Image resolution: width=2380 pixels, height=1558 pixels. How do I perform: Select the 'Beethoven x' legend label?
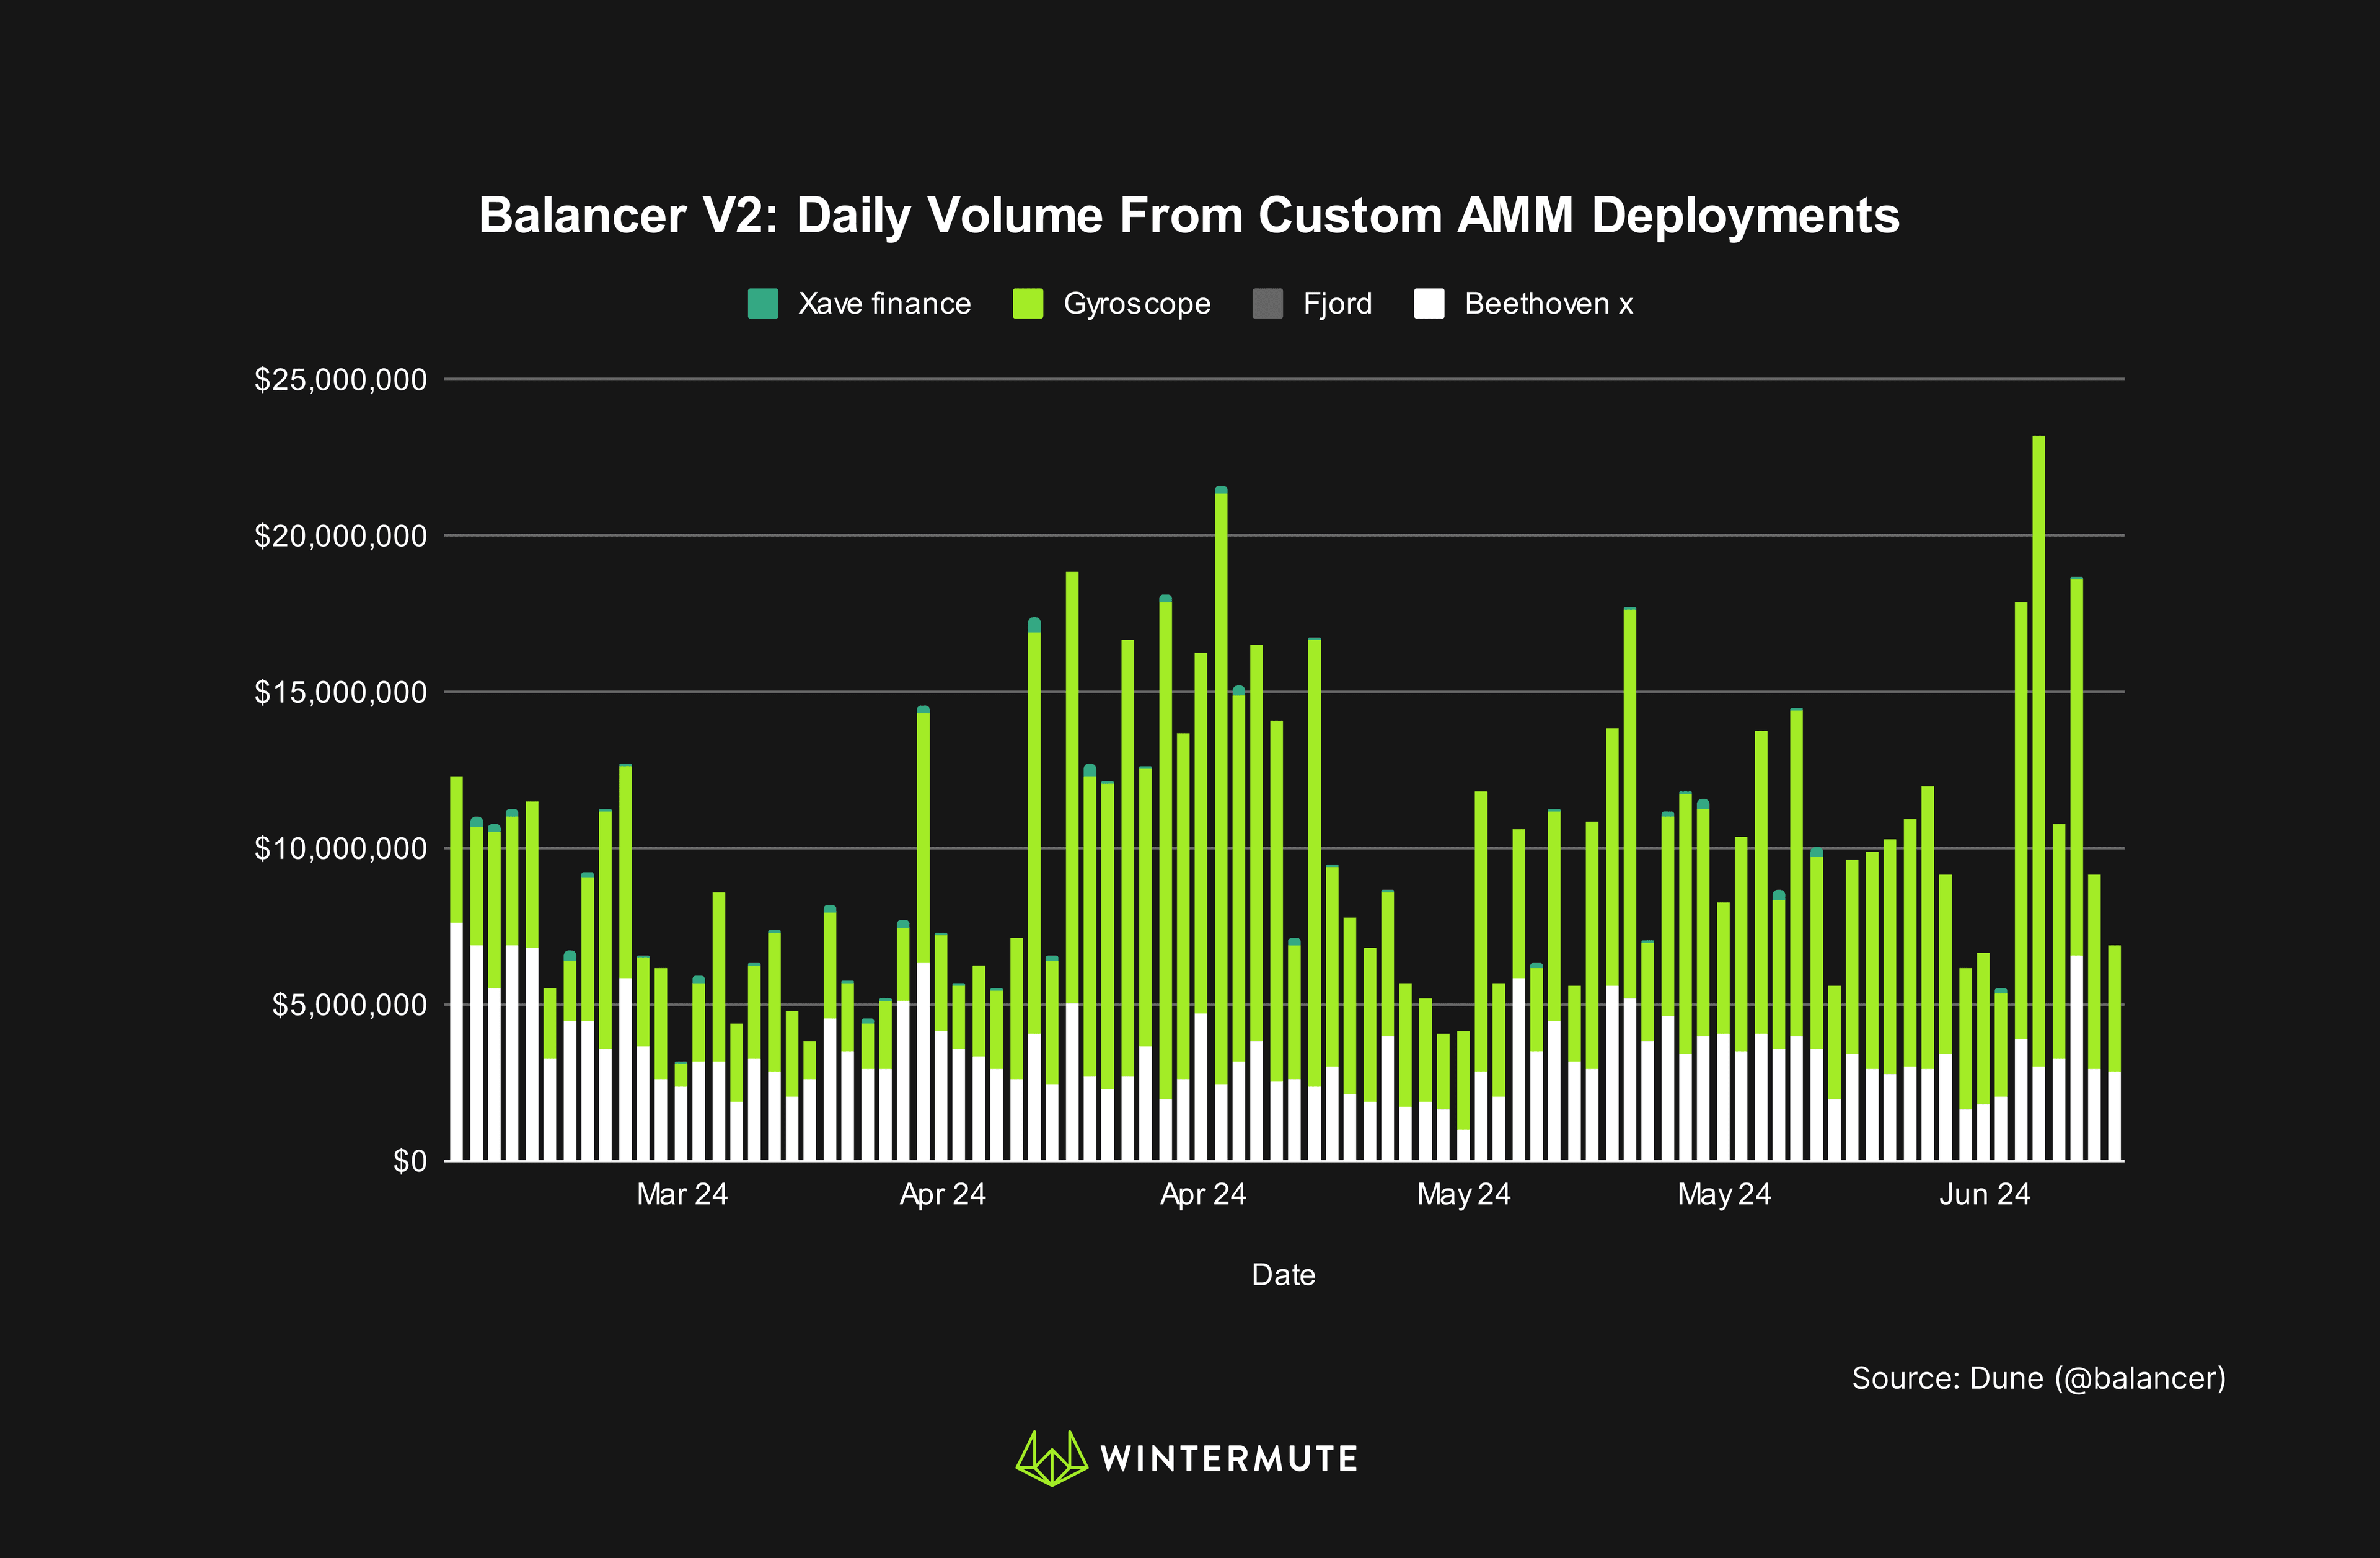(x=1548, y=304)
